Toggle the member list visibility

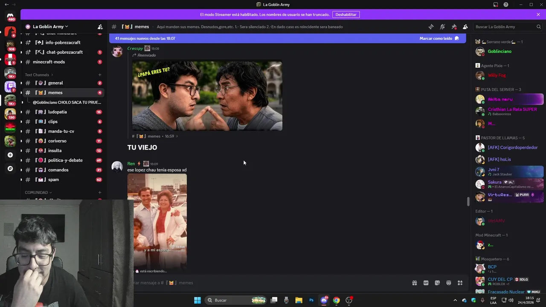465,26
